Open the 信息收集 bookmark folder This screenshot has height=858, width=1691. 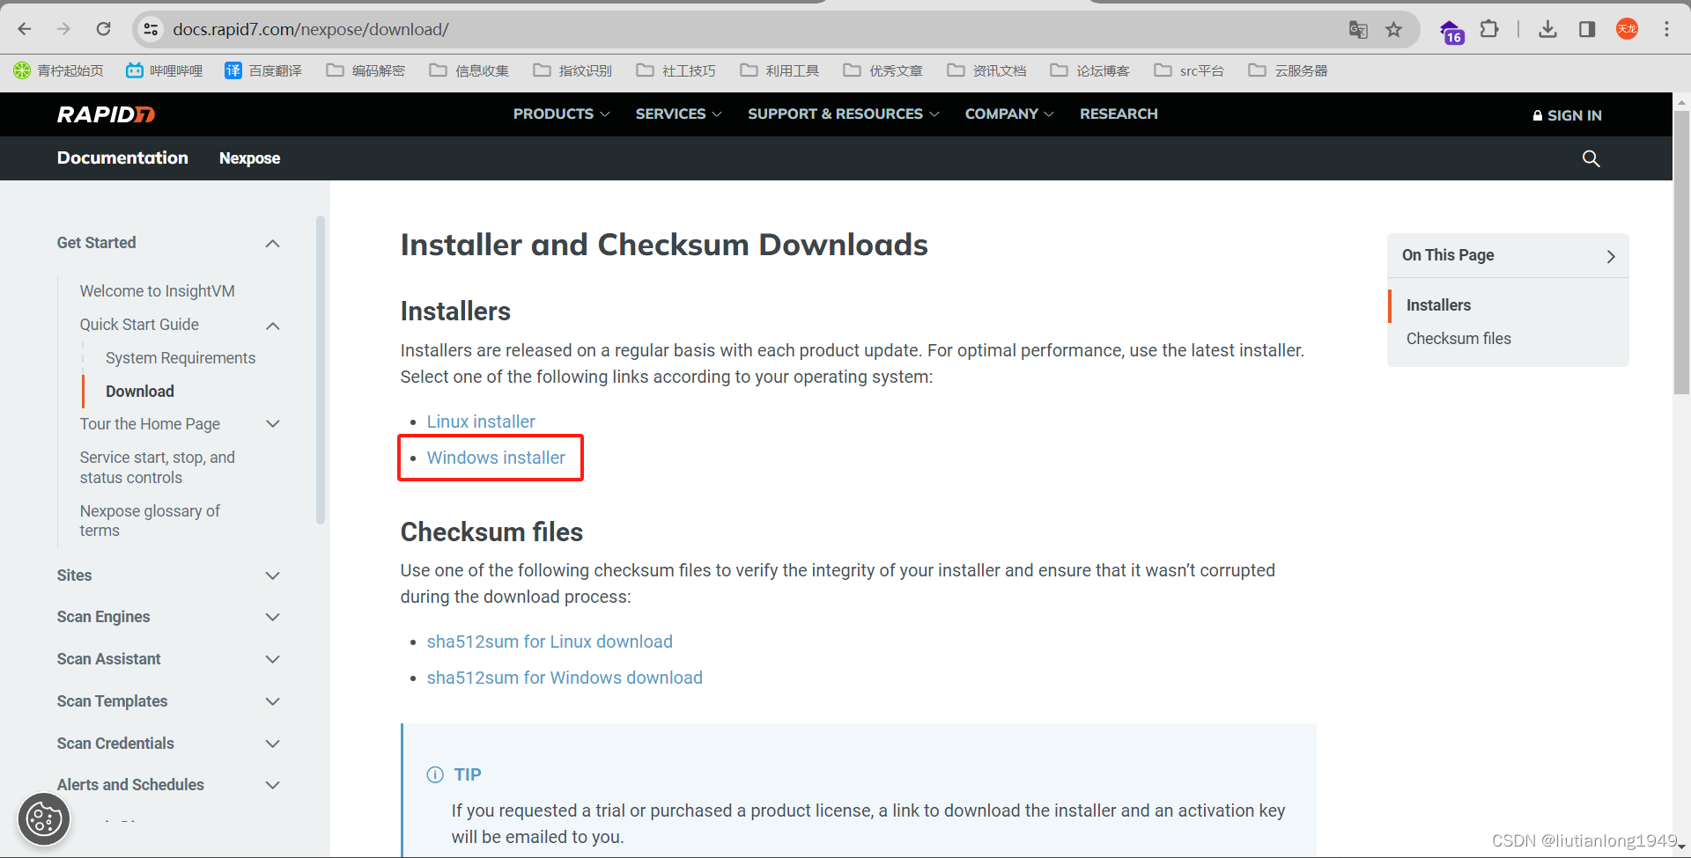point(469,70)
